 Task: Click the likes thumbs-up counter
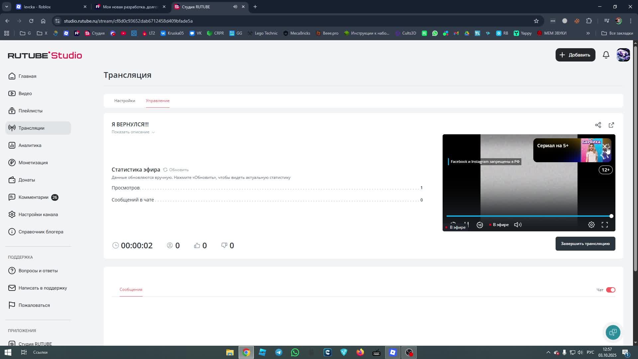(x=200, y=246)
